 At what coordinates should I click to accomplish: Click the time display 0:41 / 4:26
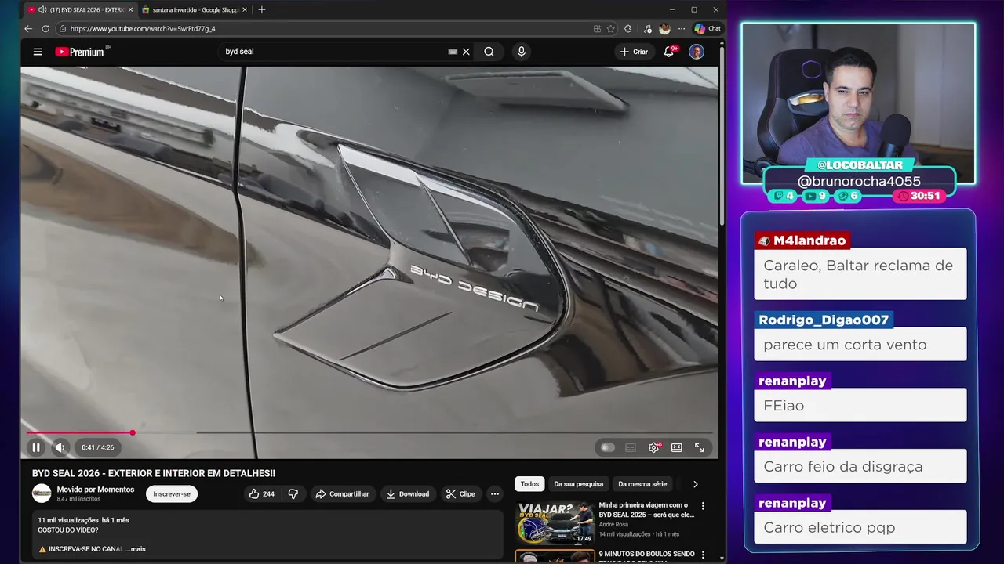pos(98,447)
